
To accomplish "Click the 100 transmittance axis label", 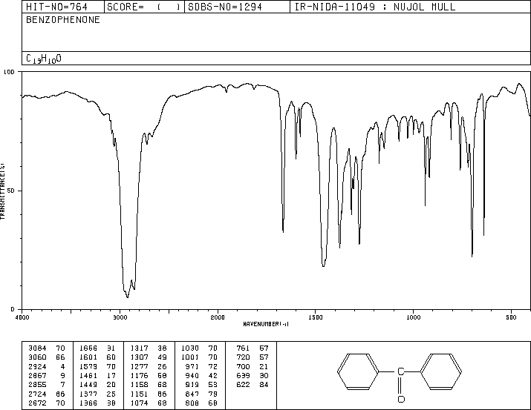I will pyautogui.click(x=9, y=72).
